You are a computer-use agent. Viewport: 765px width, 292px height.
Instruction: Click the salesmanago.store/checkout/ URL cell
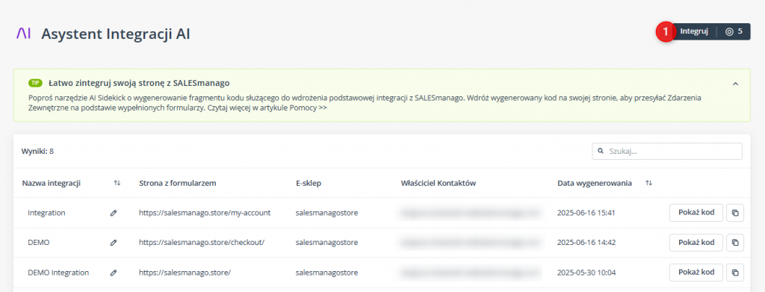[202, 243]
